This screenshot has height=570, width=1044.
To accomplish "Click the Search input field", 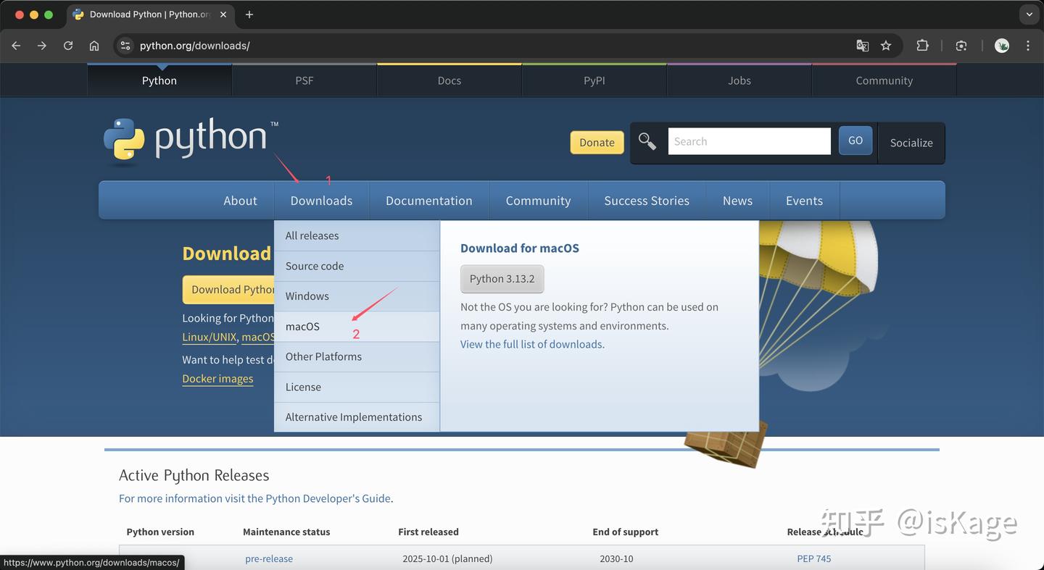I will coord(749,141).
